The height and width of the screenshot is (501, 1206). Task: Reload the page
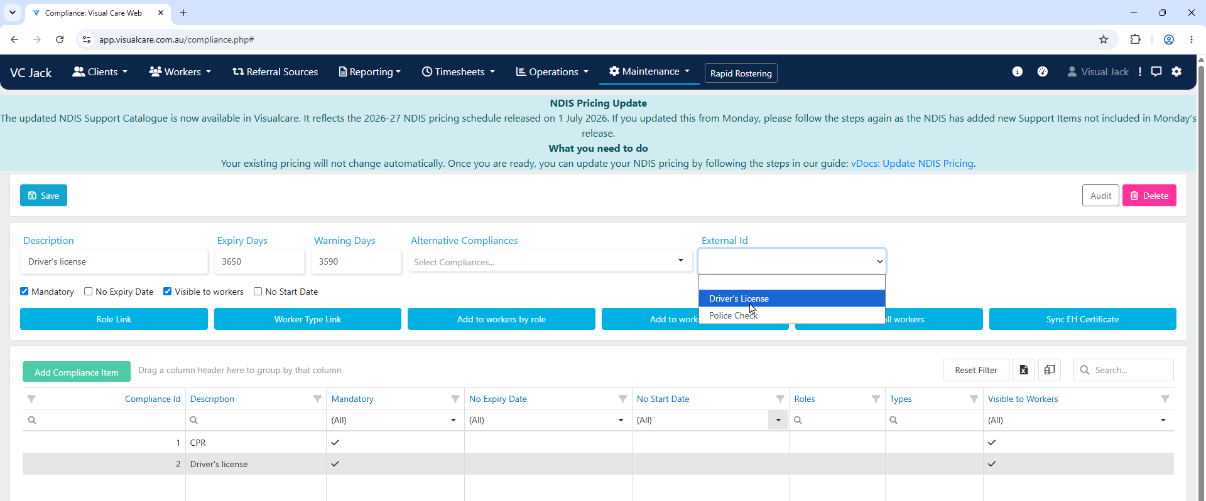pyautogui.click(x=60, y=40)
